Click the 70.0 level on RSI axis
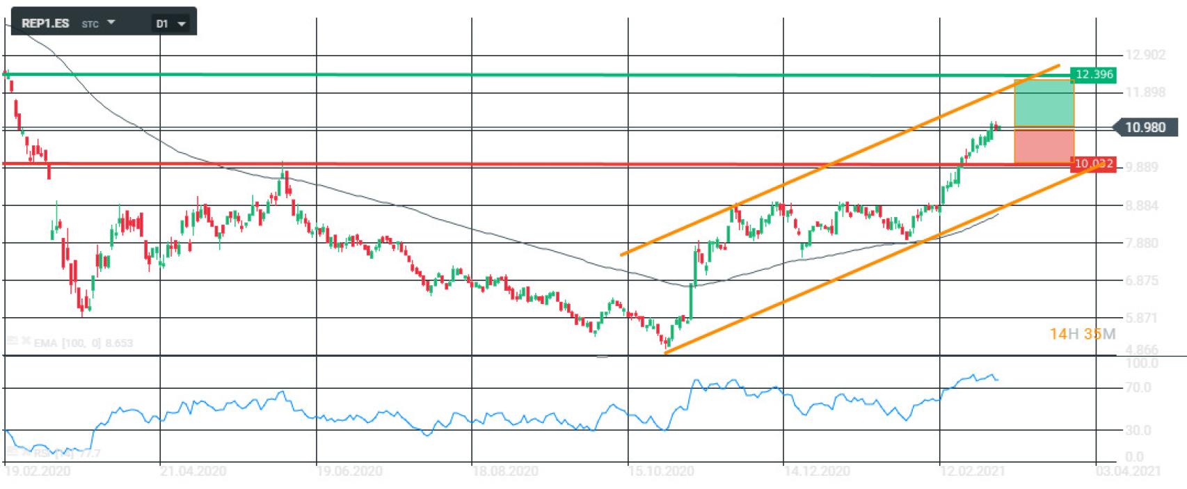This screenshot has width=1187, height=489. (x=1138, y=387)
